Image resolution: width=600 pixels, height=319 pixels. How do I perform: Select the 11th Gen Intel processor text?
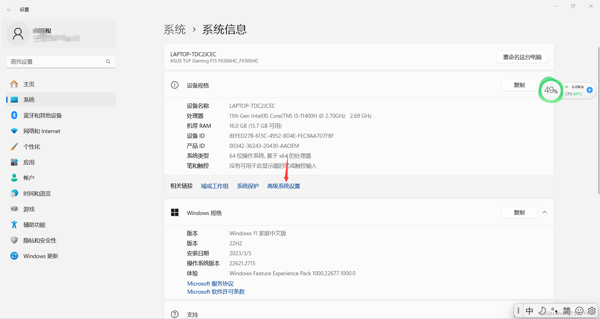300,116
